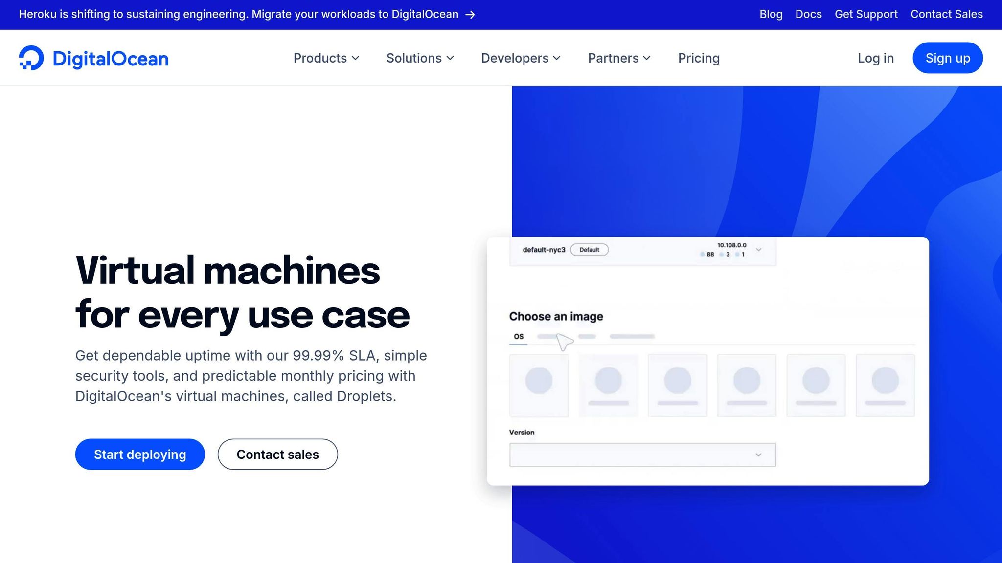Viewport: 1002px width, 563px height.
Task: Expand the Developers menu
Action: tap(520, 58)
